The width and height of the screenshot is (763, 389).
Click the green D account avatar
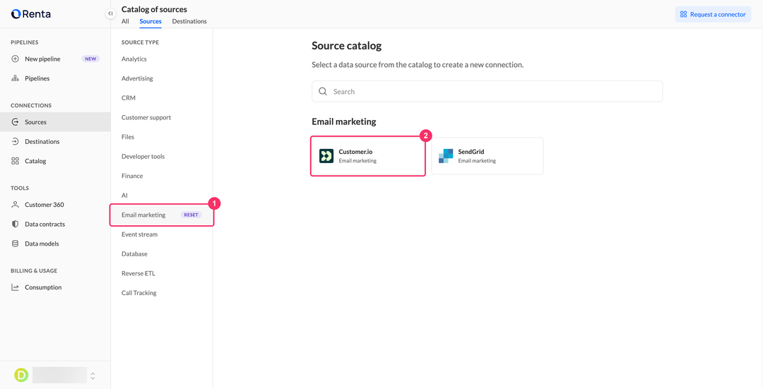(21, 375)
